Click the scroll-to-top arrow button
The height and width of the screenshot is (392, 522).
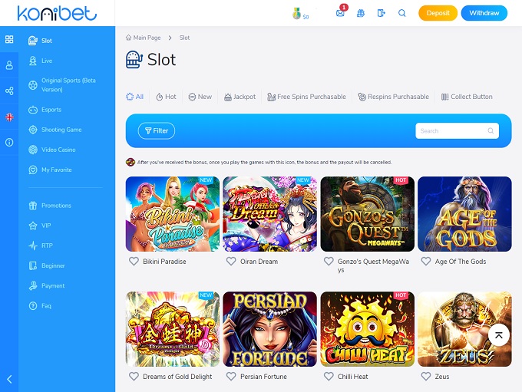[499, 335]
